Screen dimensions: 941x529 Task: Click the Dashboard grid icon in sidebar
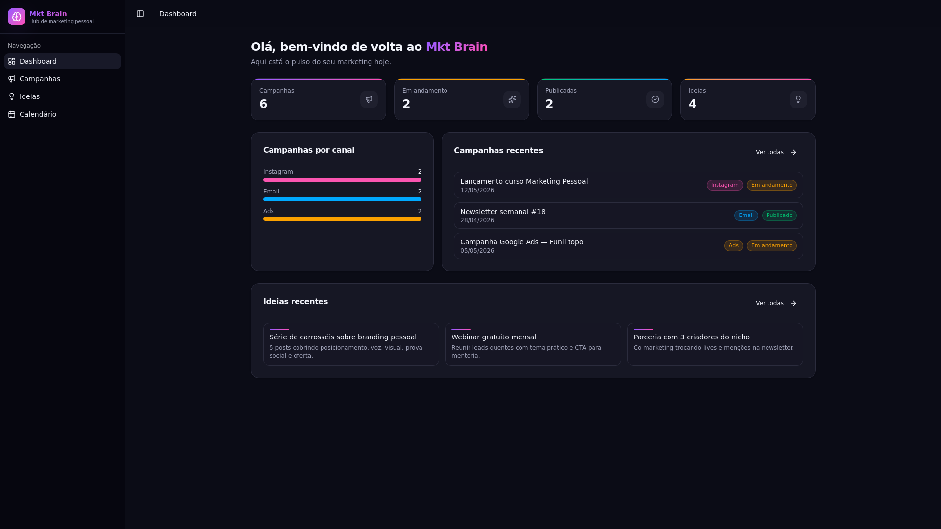12,61
